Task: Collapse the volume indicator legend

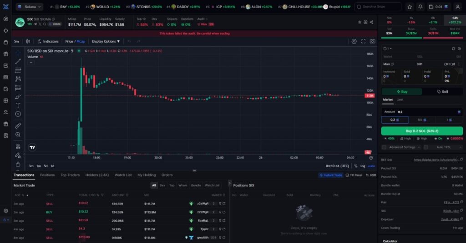Action: pyautogui.click(x=31, y=63)
